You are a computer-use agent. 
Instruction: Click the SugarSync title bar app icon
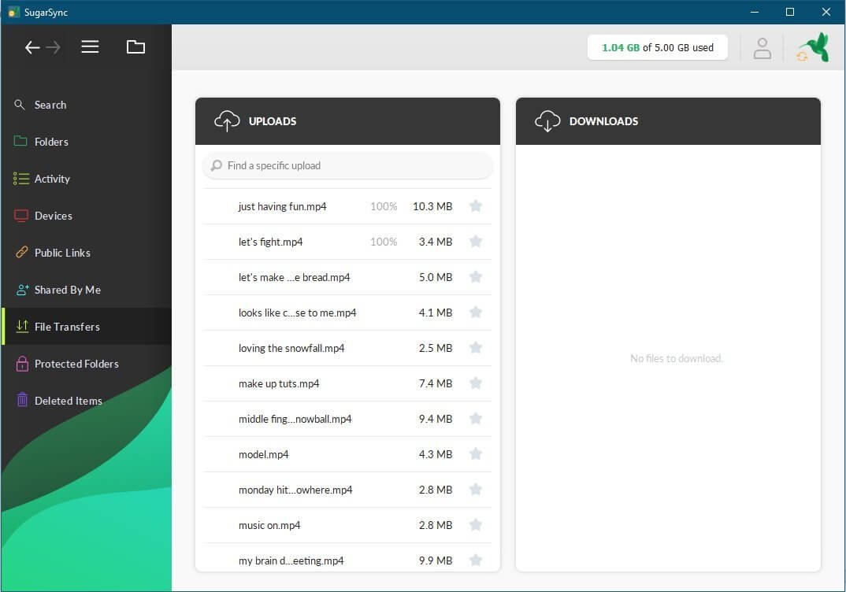point(13,12)
